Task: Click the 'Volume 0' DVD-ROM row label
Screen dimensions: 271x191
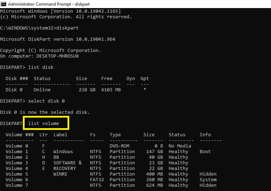Action: click(x=17, y=146)
